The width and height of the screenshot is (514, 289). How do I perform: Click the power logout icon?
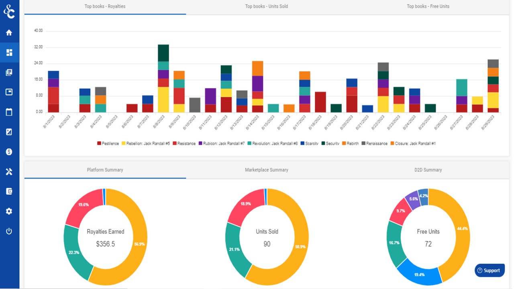pyautogui.click(x=9, y=231)
